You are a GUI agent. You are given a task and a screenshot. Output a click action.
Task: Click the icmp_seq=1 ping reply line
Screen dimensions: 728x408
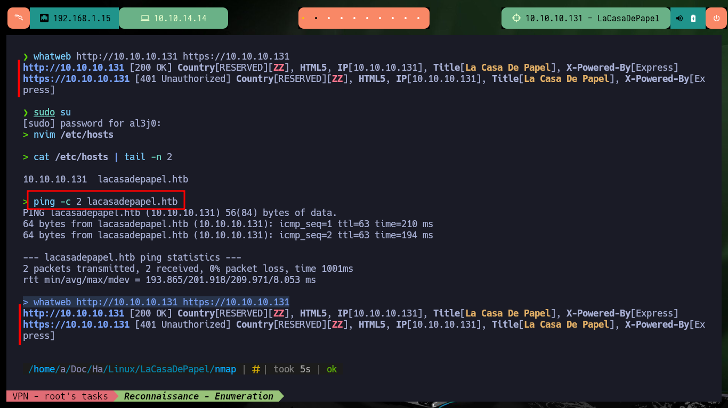pos(228,224)
